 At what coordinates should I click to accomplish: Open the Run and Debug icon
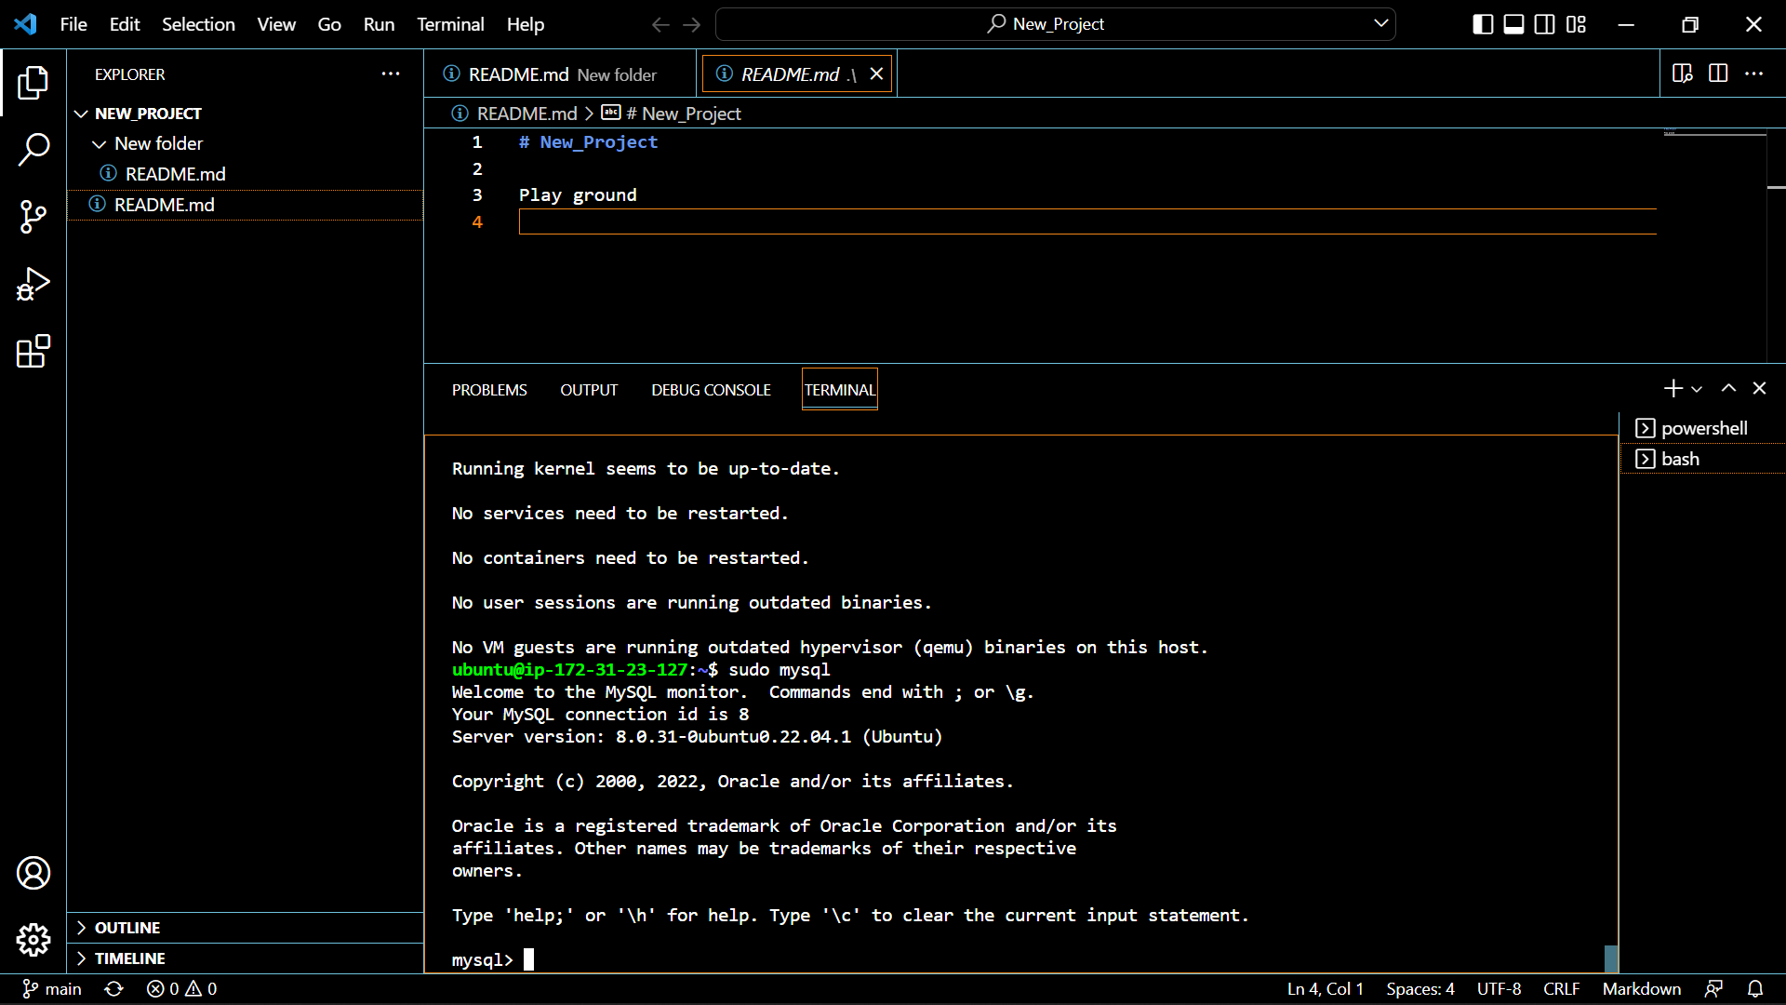[x=33, y=284]
